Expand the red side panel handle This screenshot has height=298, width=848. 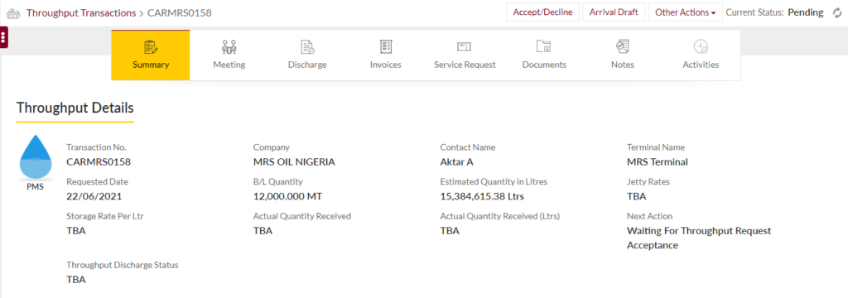4,37
